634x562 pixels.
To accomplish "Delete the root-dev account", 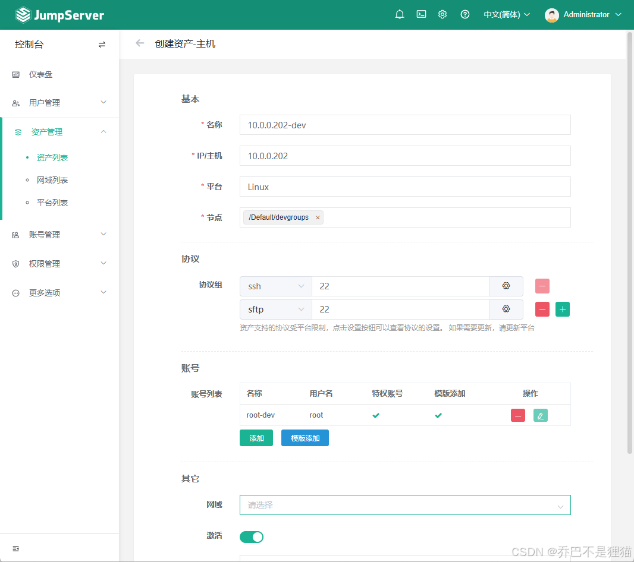I will pyautogui.click(x=518, y=415).
